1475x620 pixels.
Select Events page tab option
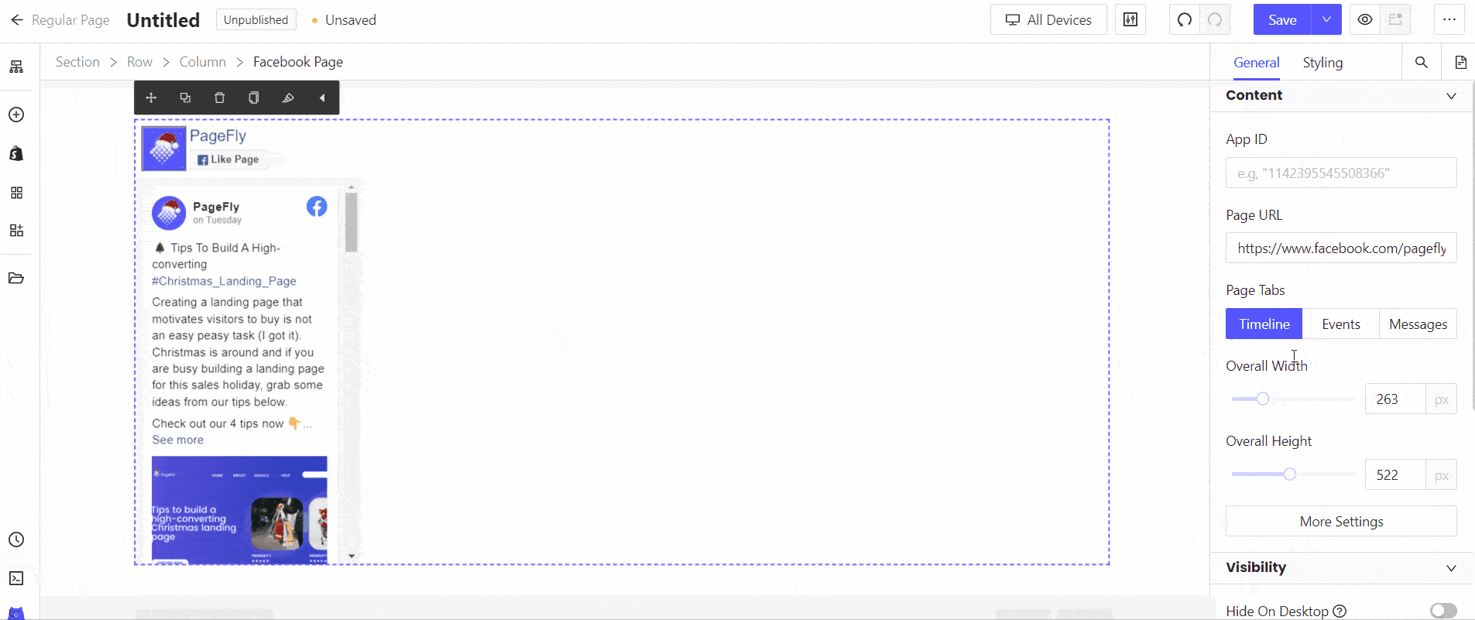pos(1341,324)
